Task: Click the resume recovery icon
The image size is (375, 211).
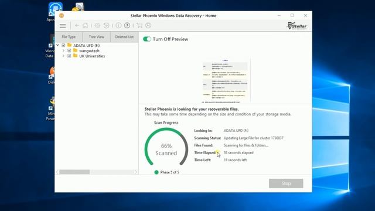Action: (107, 25)
